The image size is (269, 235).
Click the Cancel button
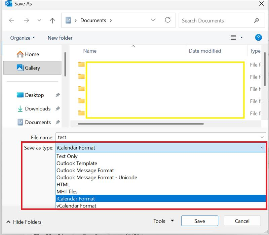point(242,221)
